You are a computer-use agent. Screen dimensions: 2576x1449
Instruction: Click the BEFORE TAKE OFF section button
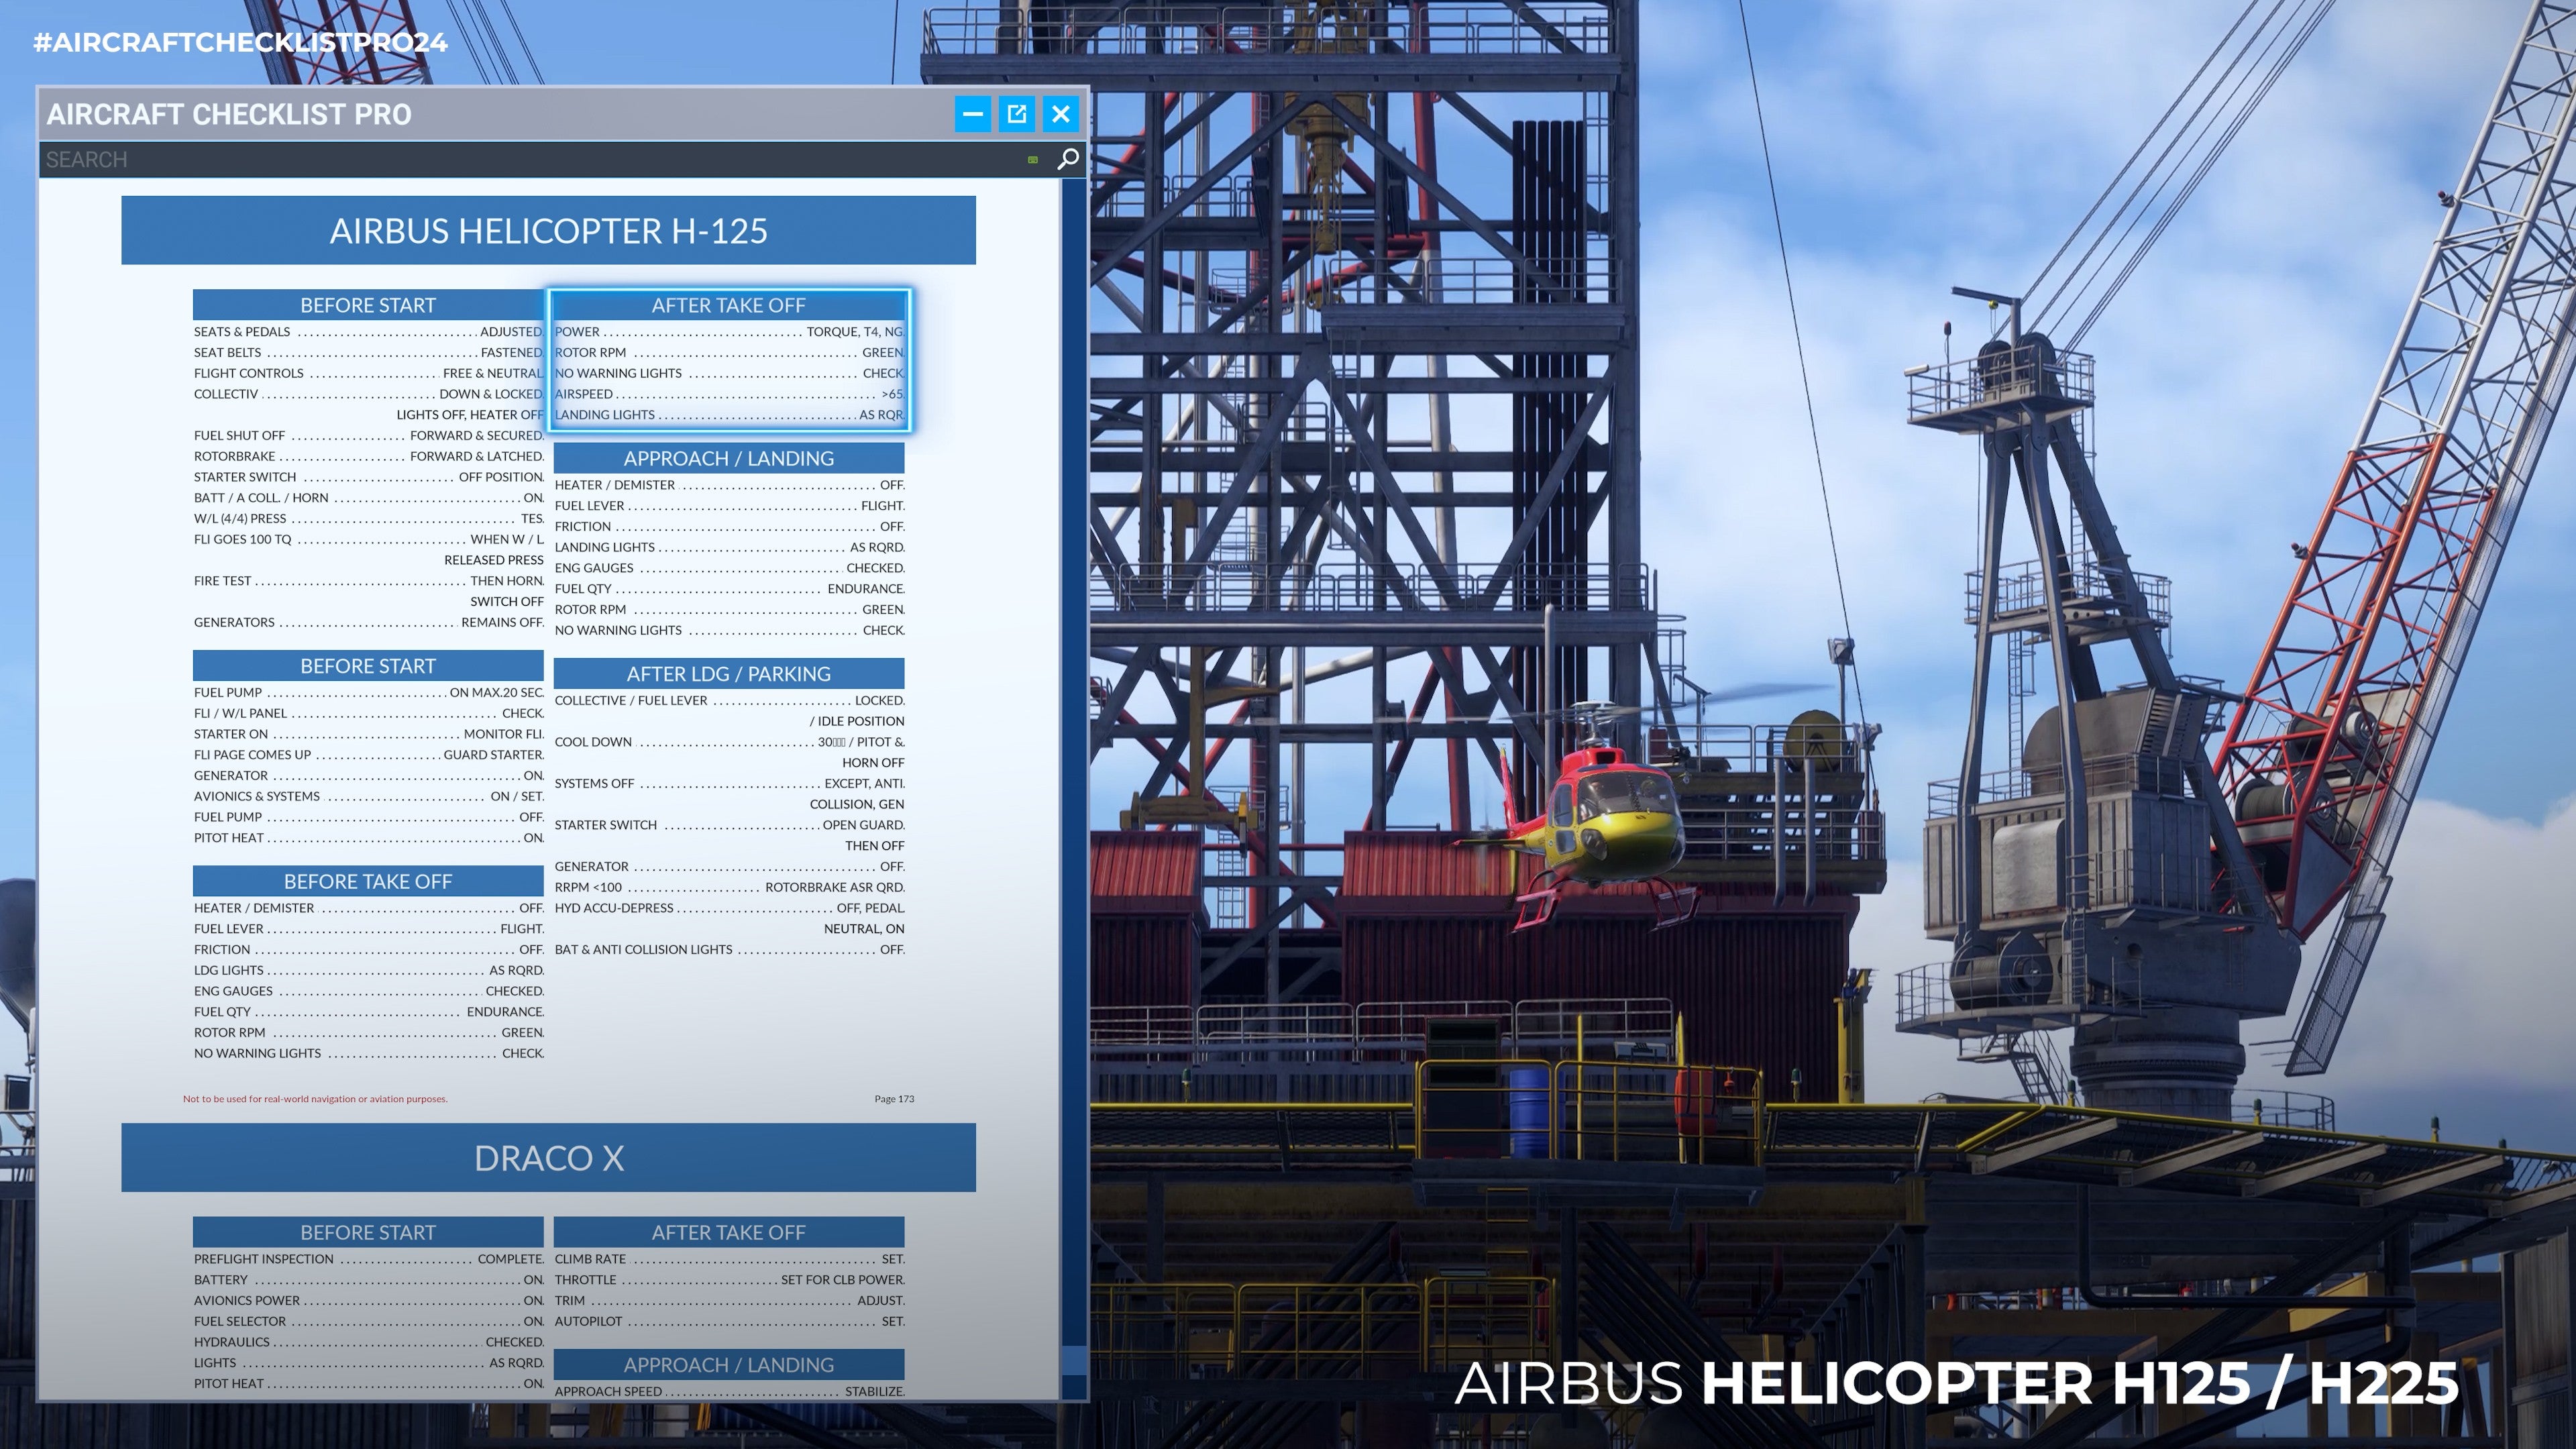pyautogui.click(x=368, y=881)
